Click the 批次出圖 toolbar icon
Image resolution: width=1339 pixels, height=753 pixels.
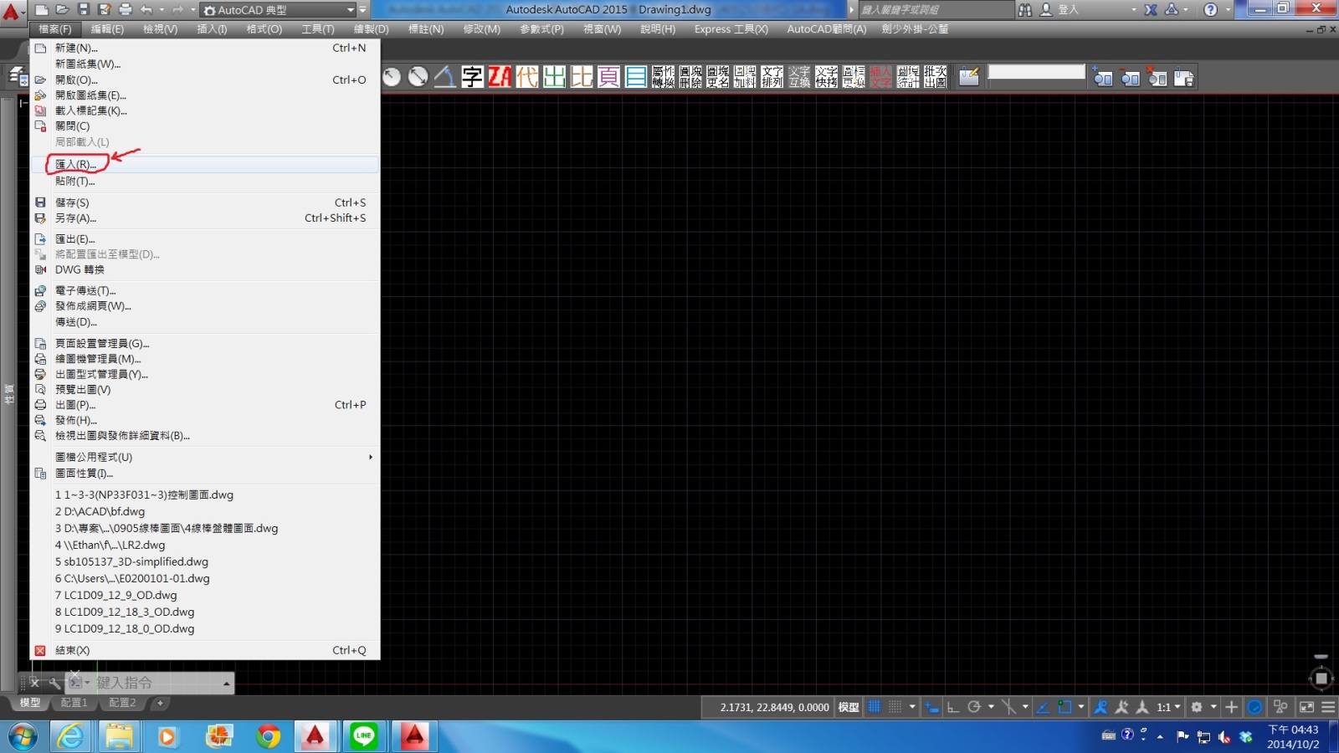pyautogui.click(x=935, y=77)
